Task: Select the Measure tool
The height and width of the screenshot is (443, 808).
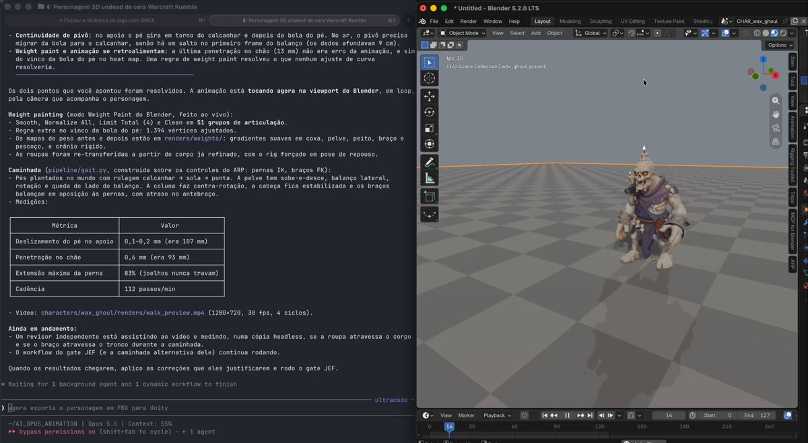Action: click(430, 178)
